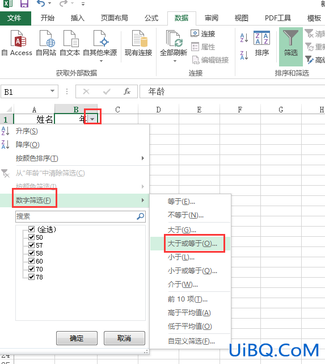The width and height of the screenshot is (325, 364).
Task: Click Sort A to Z ribbon icon
Action: [x=244, y=37]
